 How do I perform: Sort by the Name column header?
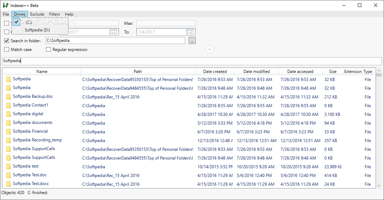42,72
